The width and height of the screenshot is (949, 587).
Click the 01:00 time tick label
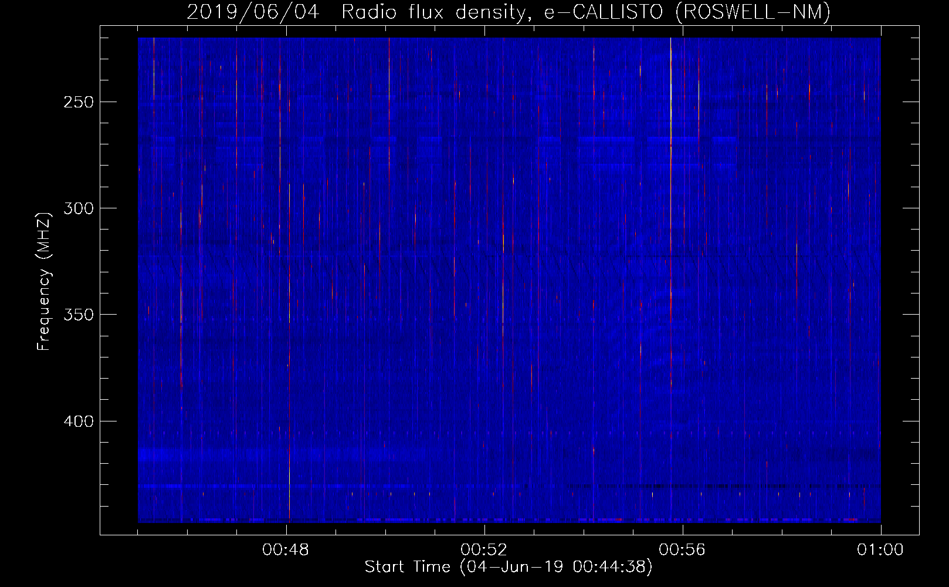[880, 550]
